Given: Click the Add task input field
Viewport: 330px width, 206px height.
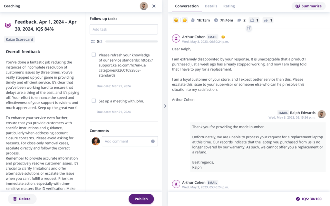Looking at the screenshot, I should [x=124, y=29].
